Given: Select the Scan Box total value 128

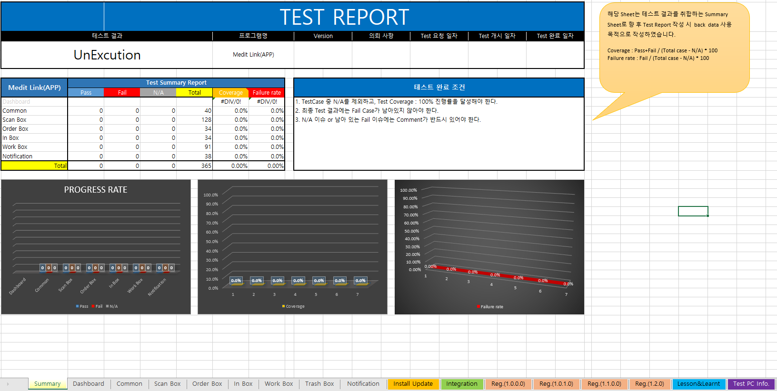Looking at the screenshot, I should tap(194, 120).
